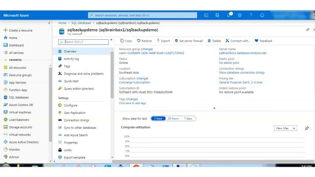Open View: Max dropdown
315x177 pixels.
(x=285, y=128)
